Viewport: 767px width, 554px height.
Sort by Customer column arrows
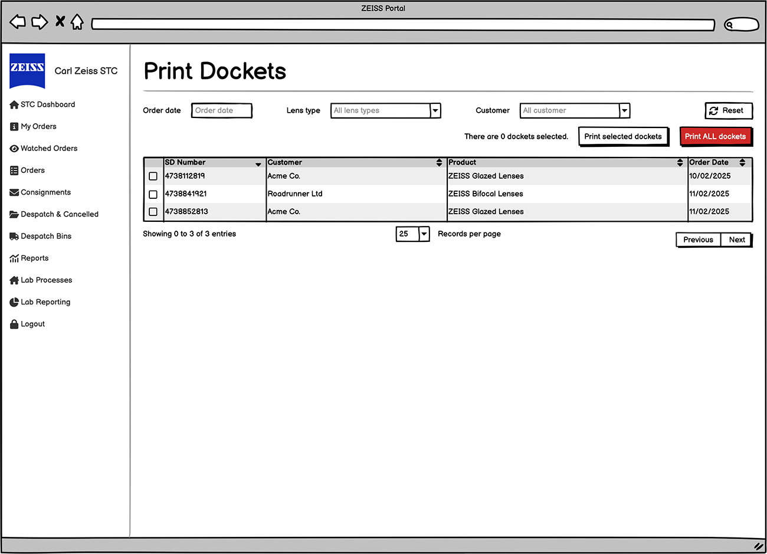point(439,162)
